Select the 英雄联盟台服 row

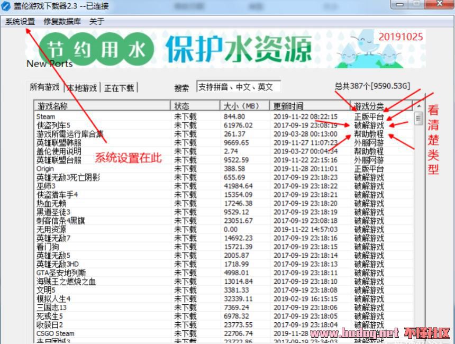223,160
